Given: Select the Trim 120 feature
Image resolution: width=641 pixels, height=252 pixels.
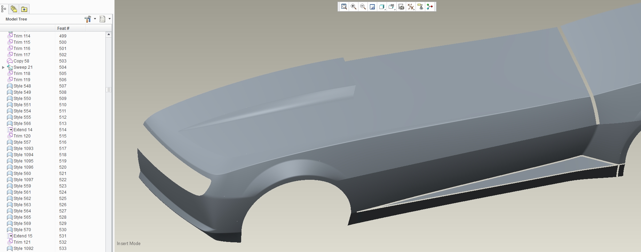Looking at the screenshot, I should pyautogui.click(x=19, y=136).
